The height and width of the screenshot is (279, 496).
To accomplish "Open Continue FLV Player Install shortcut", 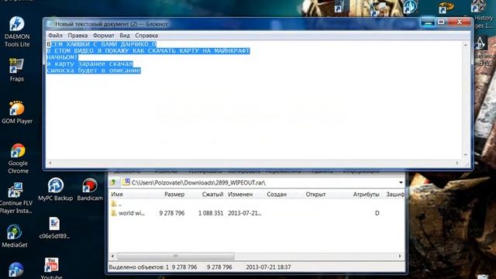I will 15,198.
